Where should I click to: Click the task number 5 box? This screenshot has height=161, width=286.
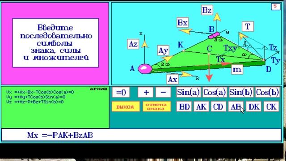click(x=275, y=6)
